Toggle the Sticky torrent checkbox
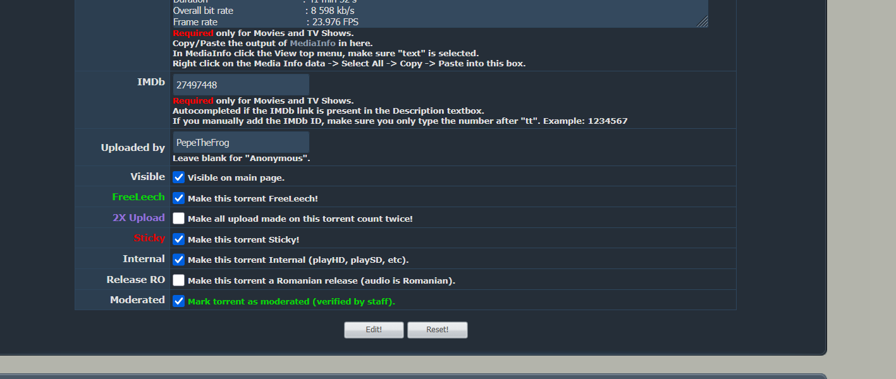 tap(179, 239)
